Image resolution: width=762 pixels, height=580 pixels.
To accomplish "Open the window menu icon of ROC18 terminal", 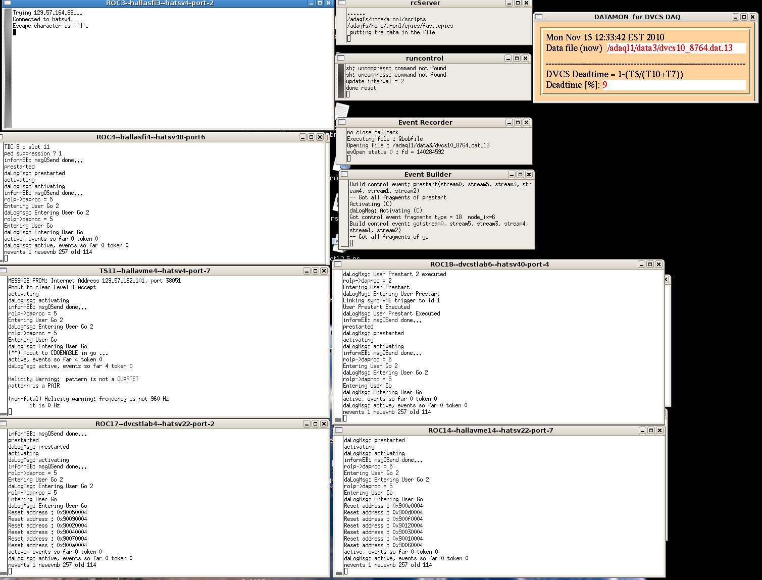I will coord(338,264).
